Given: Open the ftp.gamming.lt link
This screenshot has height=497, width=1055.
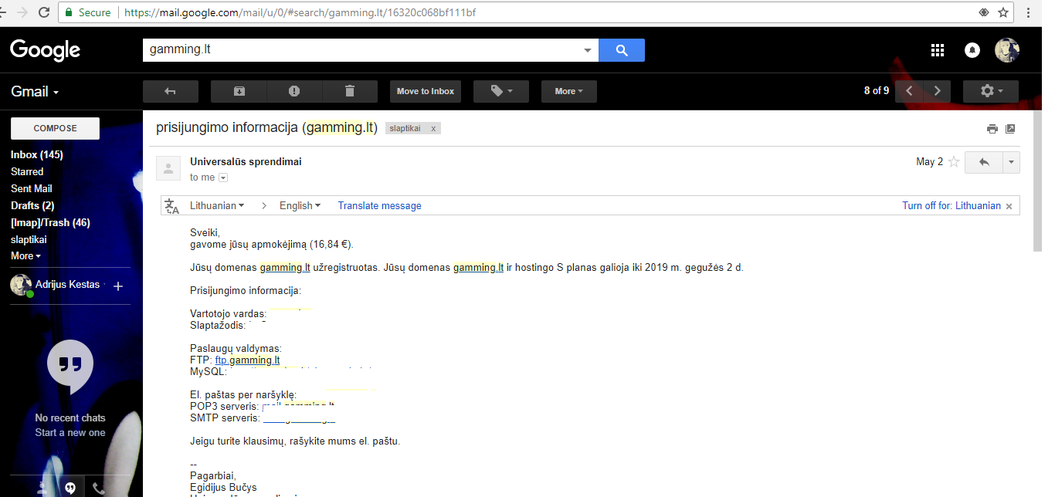Looking at the screenshot, I should pyautogui.click(x=247, y=360).
